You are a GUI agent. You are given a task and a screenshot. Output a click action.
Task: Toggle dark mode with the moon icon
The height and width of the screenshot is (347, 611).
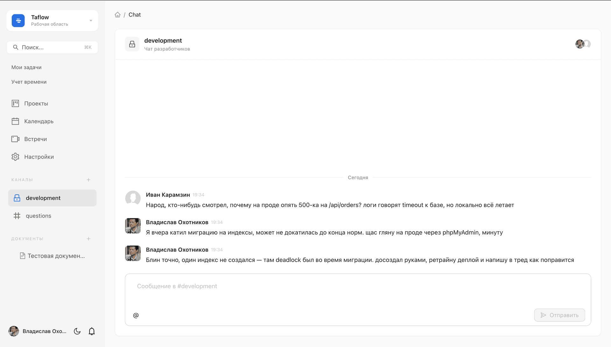(77, 331)
